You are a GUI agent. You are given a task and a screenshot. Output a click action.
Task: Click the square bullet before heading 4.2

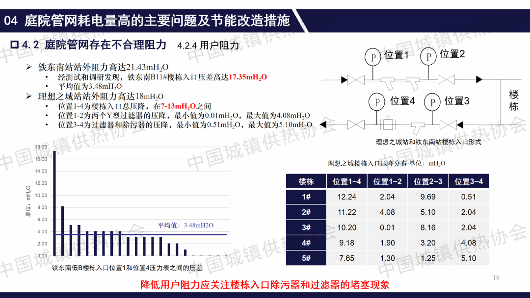point(14,45)
